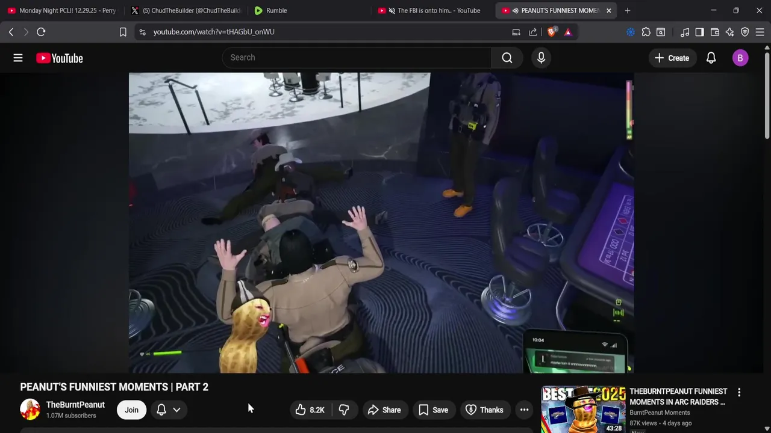This screenshot has height=433, width=771.
Task: Activate voice search microphone
Action: pos(541,58)
